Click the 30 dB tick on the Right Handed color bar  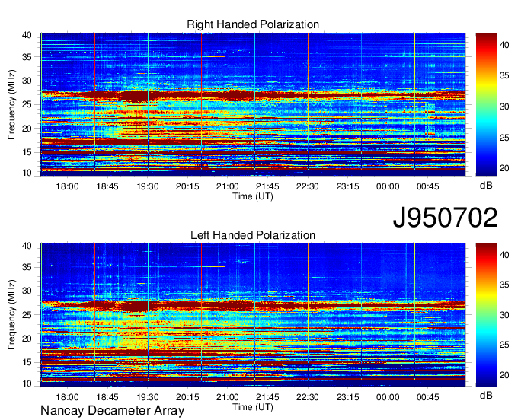(x=504, y=107)
